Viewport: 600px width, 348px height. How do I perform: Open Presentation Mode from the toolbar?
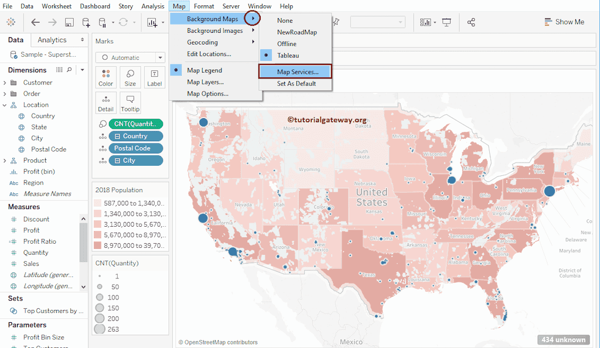(446, 22)
